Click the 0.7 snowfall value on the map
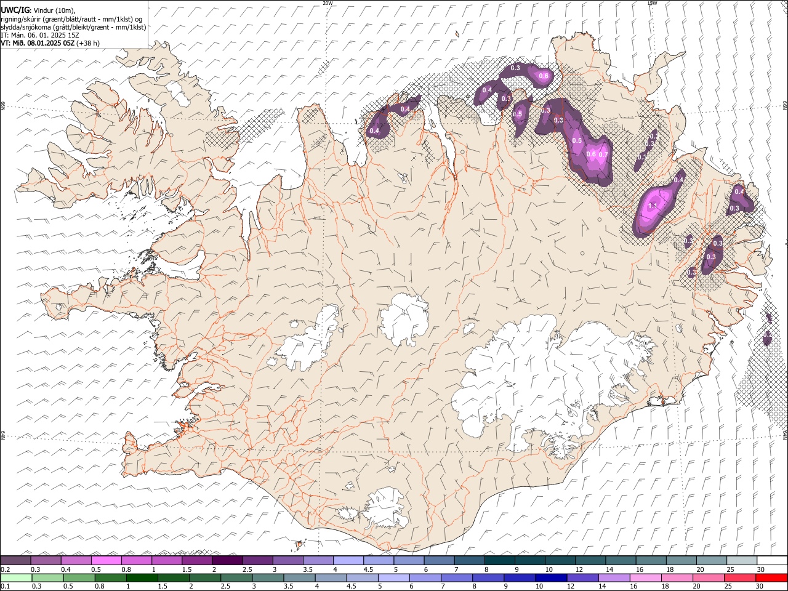 click(x=603, y=155)
